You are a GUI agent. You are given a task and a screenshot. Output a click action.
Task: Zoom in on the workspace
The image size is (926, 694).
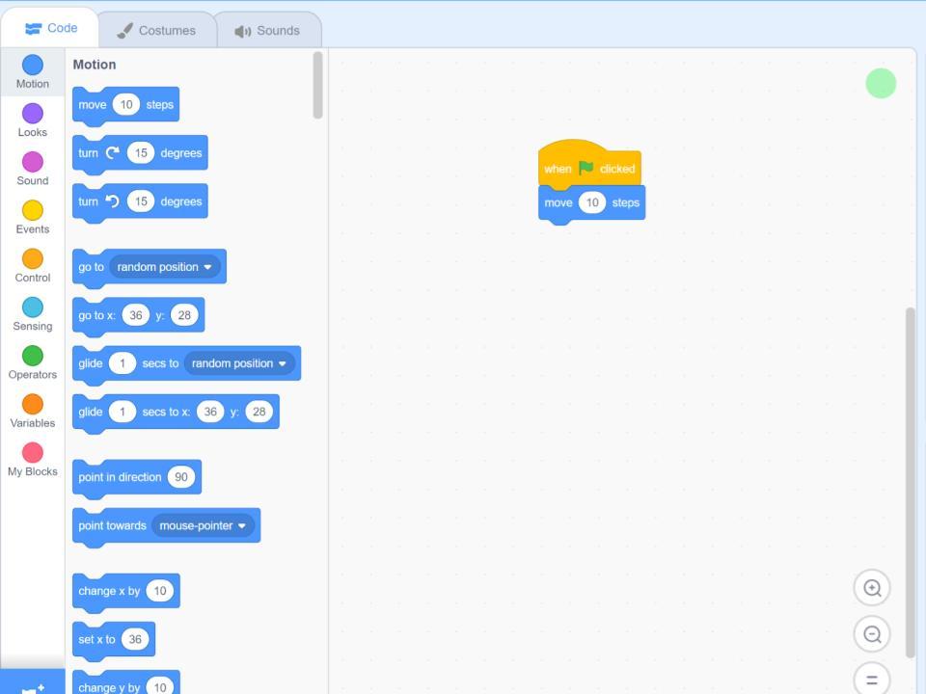tap(872, 588)
